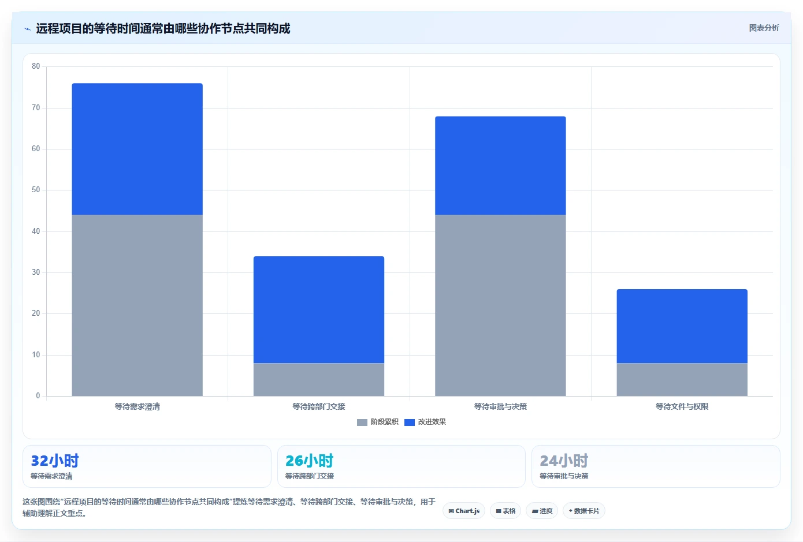Click the 图表分析 label in header
803x542 pixels.
(764, 28)
